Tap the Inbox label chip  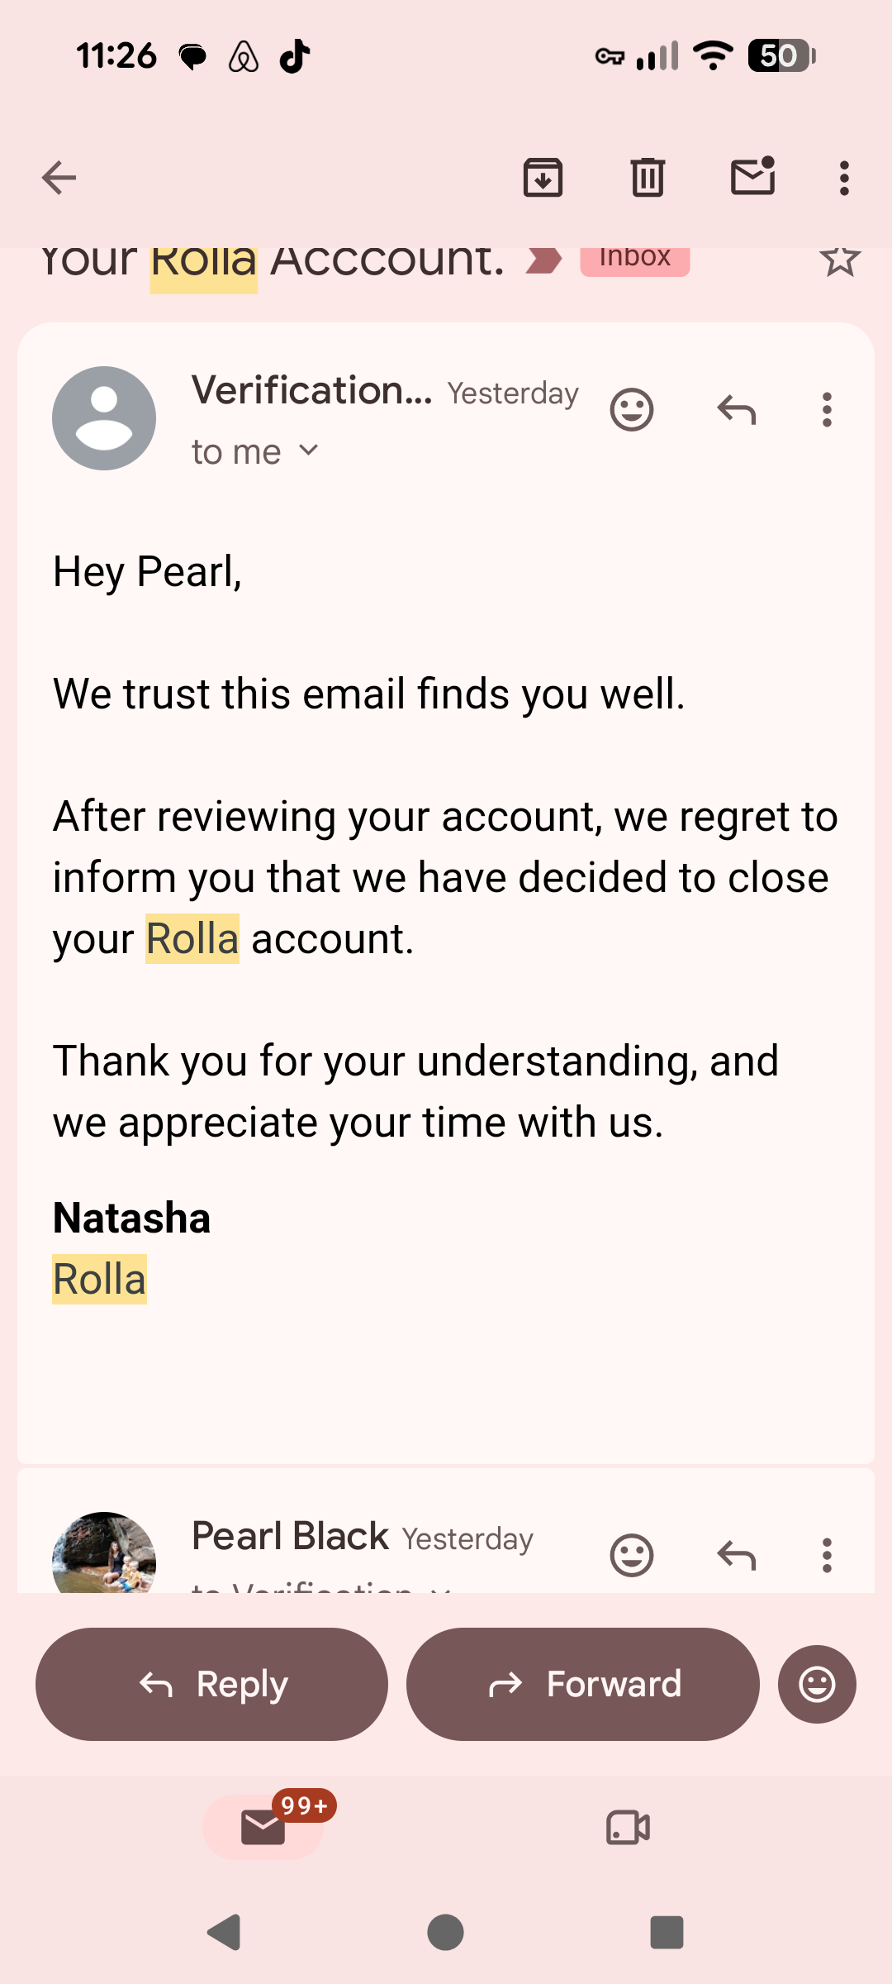pyautogui.click(x=634, y=258)
